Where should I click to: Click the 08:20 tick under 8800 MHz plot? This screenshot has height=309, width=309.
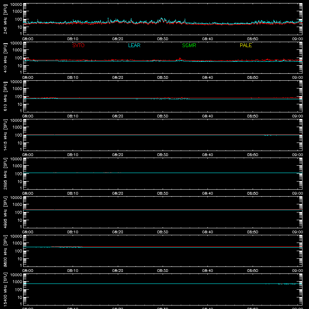(118, 271)
